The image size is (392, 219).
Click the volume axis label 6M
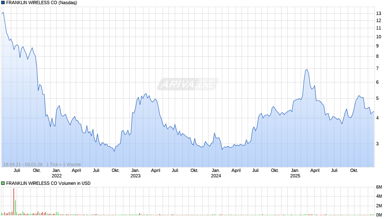pyautogui.click(x=379, y=187)
